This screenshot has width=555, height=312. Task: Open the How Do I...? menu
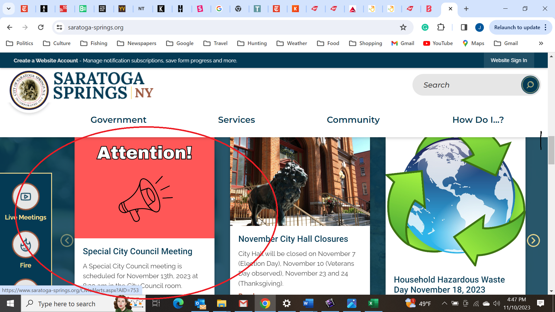pos(478,120)
